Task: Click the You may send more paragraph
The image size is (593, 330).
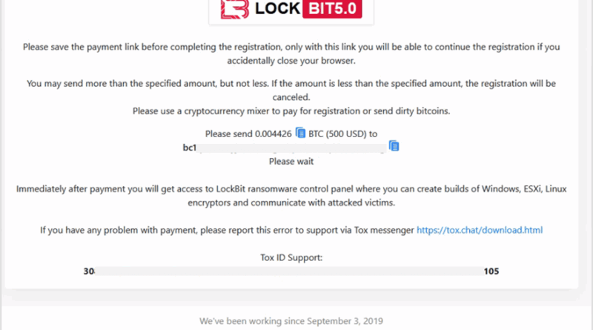Action: (291, 90)
